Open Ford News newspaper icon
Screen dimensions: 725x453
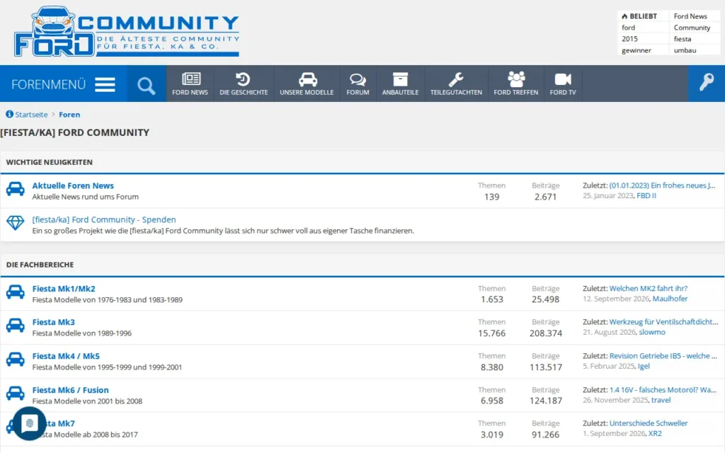(x=190, y=79)
